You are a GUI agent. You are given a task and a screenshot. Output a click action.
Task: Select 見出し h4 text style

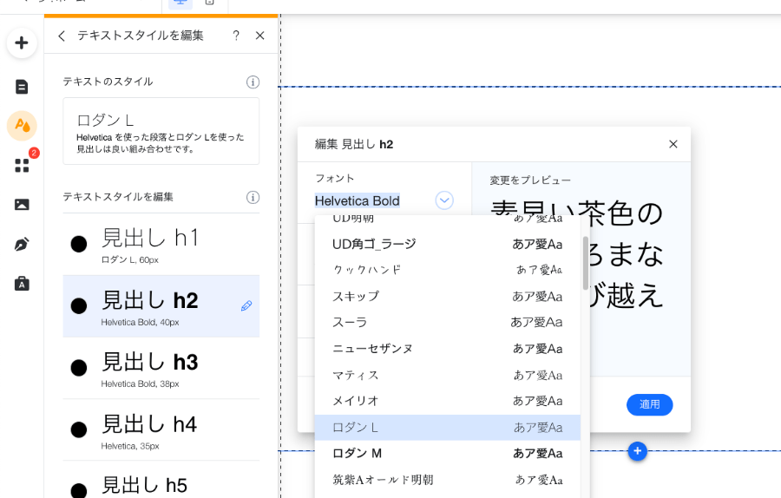click(161, 429)
